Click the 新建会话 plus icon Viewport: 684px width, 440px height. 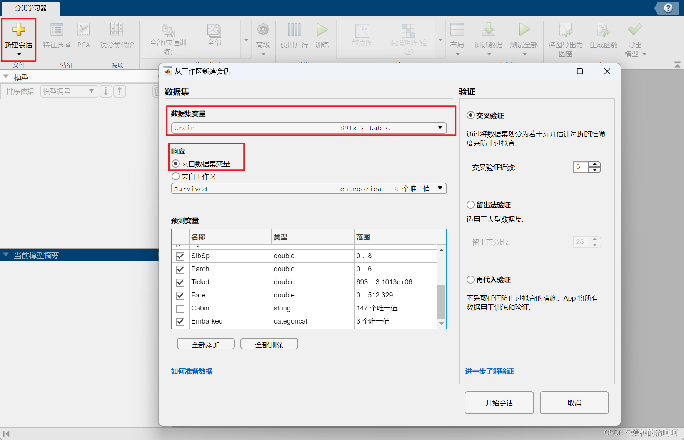(x=18, y=30)
